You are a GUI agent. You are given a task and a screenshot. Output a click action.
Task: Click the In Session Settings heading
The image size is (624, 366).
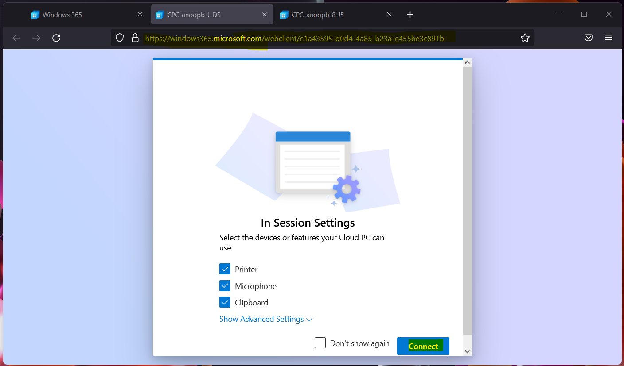pos(308,223)
